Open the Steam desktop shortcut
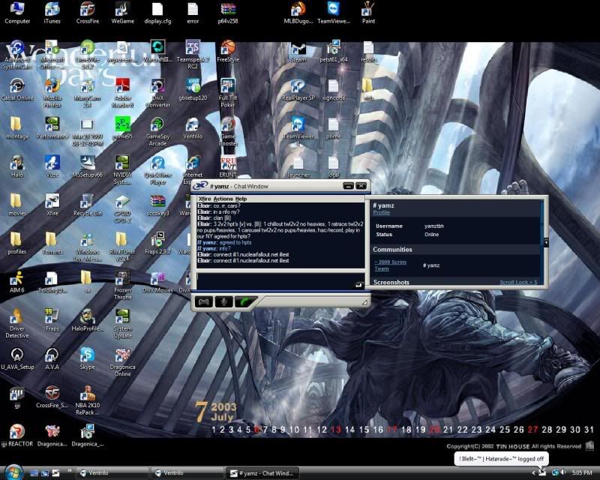This screenshot has height=480, width=600. [298, 49]
